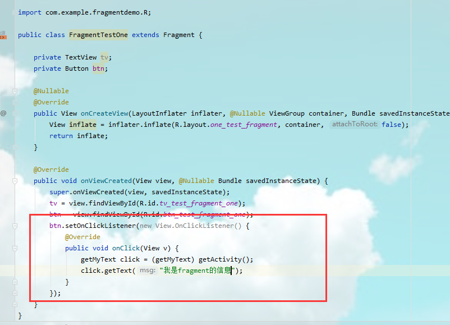Click the 'onClick' method name
This screenshot has width=450, height=325.
(x=126, y=248)
